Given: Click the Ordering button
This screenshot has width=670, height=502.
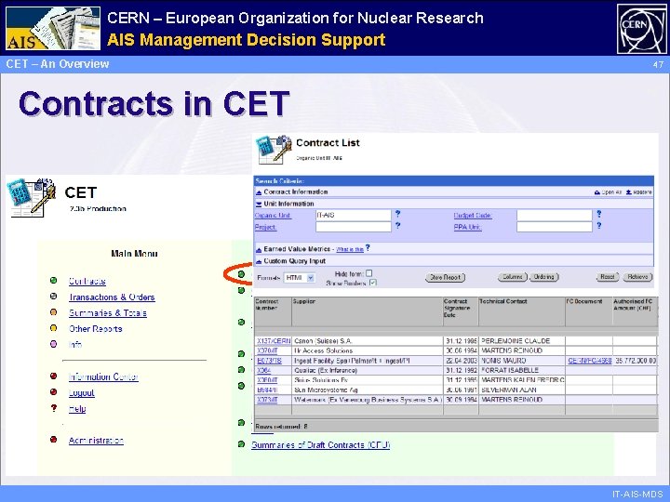Looking at the screenshot, I should (x=544, y=277).
